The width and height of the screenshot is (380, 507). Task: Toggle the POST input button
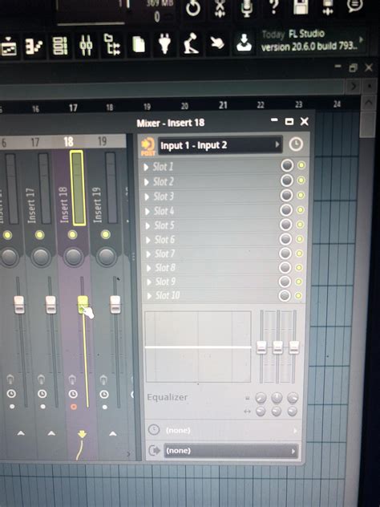pyautogui.click(x=148, y=147)
